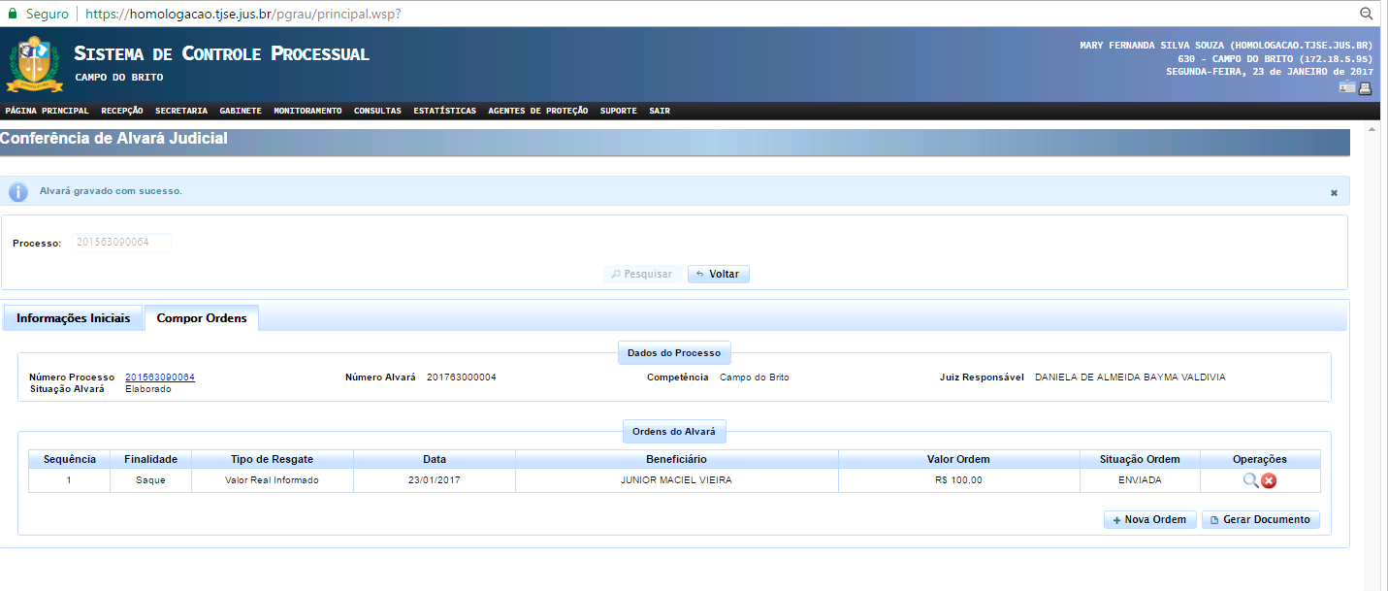
Task: Delete the order with the red X icon
Action: [1269, 480]
